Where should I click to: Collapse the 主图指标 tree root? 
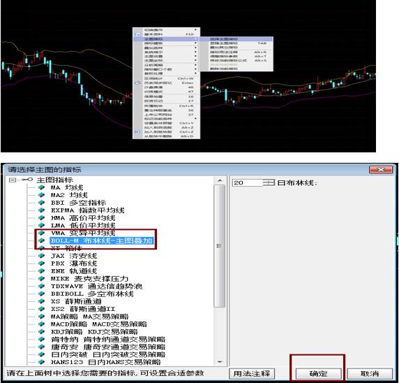pyautogui.click(x=13, y=180)
